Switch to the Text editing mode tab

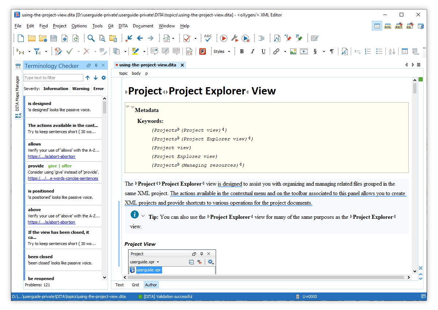[120, 285]
